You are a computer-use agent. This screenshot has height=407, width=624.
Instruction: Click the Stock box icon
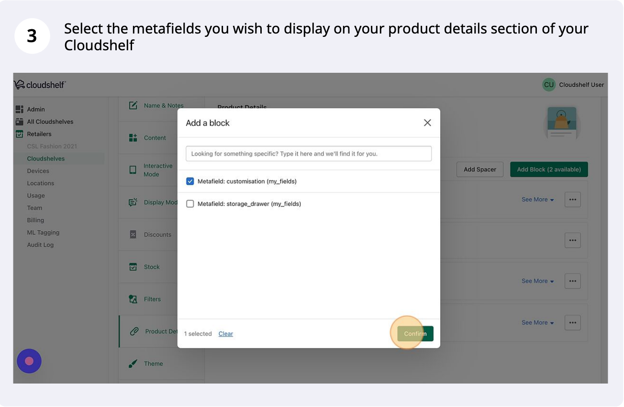click(133, 267)
